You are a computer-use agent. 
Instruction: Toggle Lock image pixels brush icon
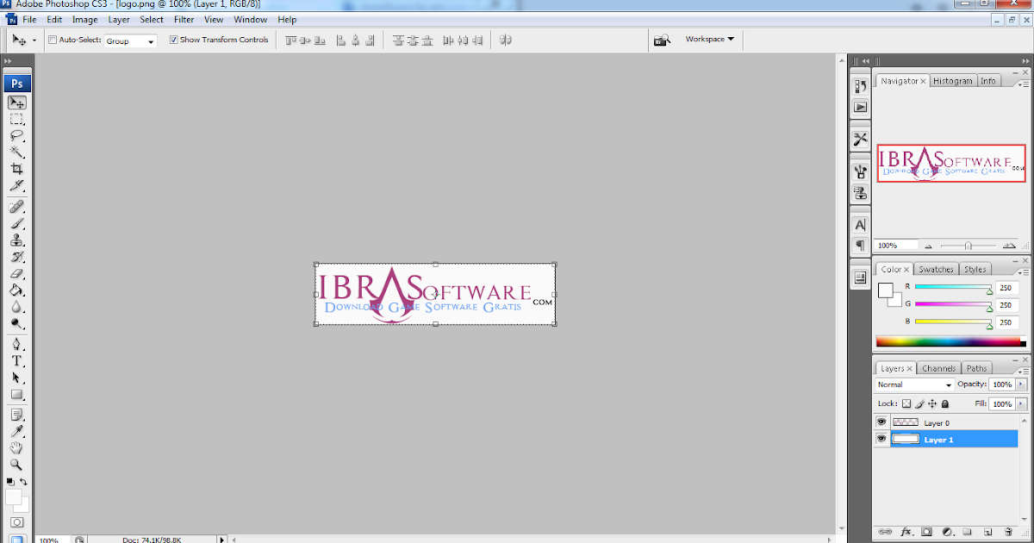pos(919,403)
